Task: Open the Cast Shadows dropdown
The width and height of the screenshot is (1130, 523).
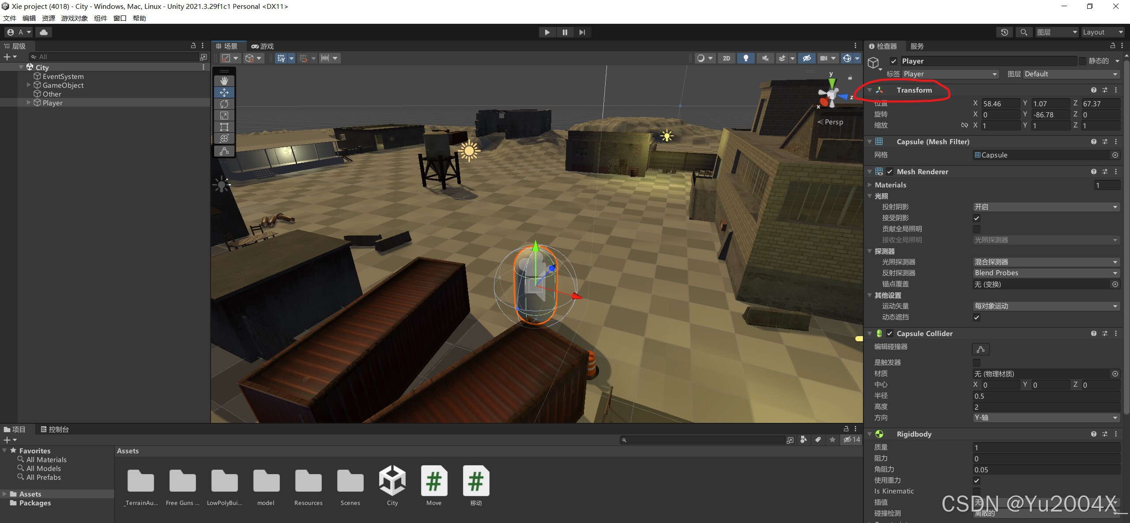Action: pos(1046,207)
